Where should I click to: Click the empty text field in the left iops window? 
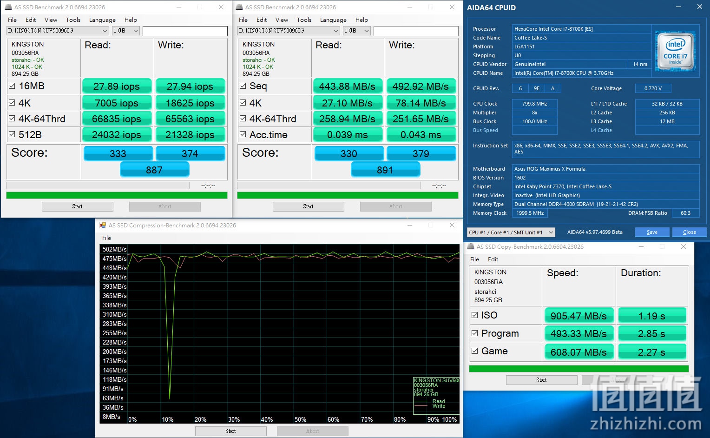185,31
